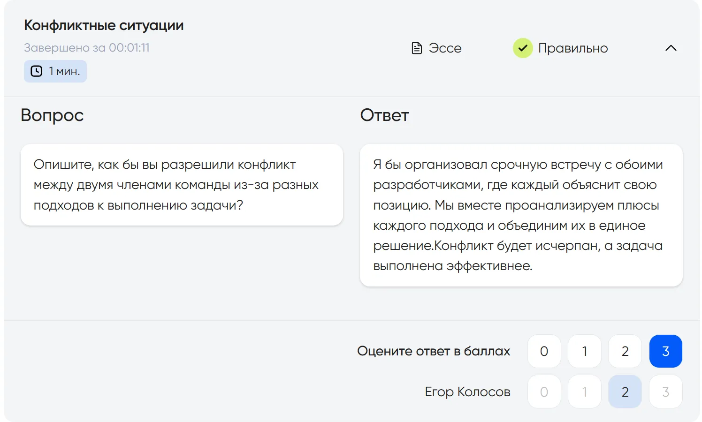Viewport: 702px width, 422px height.
Task: Click Егор Колосов's score of 2
Action: pos(625,392)
